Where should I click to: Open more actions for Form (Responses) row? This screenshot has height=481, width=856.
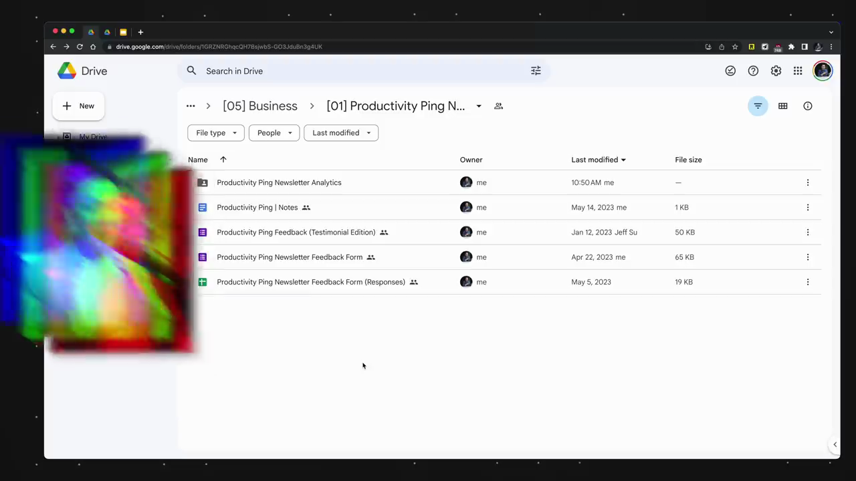click(x=807, y=282)
